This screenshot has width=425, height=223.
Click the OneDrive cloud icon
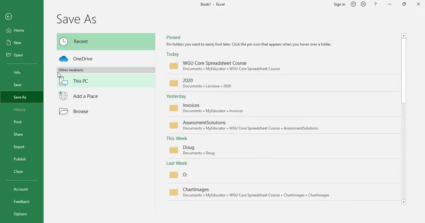pyautogui.click(x=63, y=59)
